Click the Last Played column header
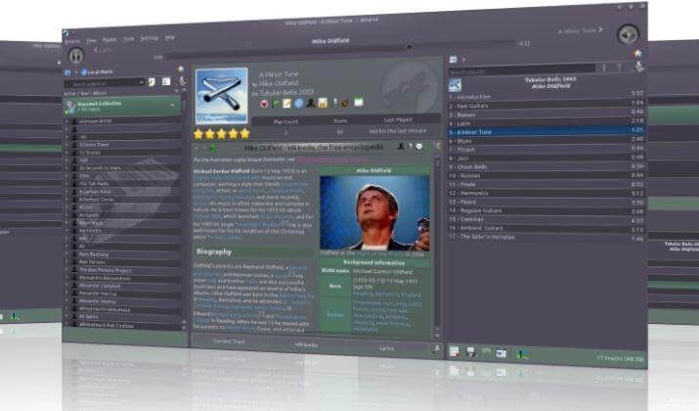 tap(398, 119)
